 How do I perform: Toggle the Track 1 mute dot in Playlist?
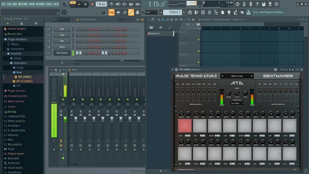[199, 40]
